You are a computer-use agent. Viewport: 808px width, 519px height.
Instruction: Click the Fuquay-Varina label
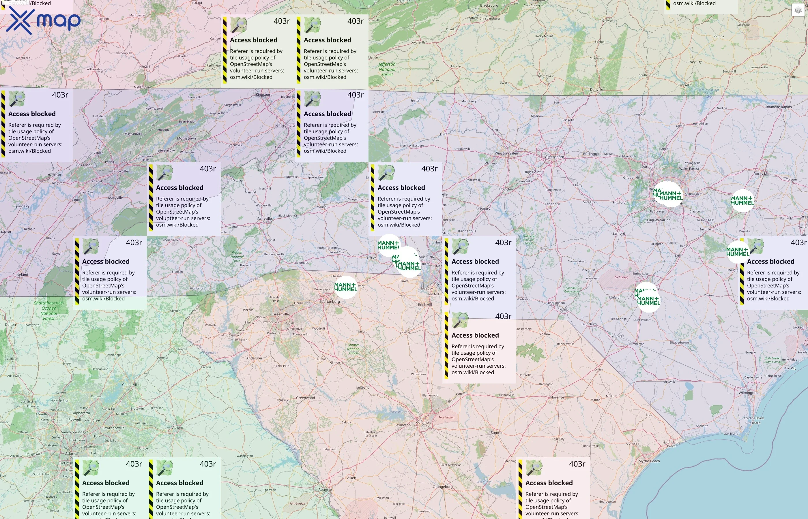point(659,220)
